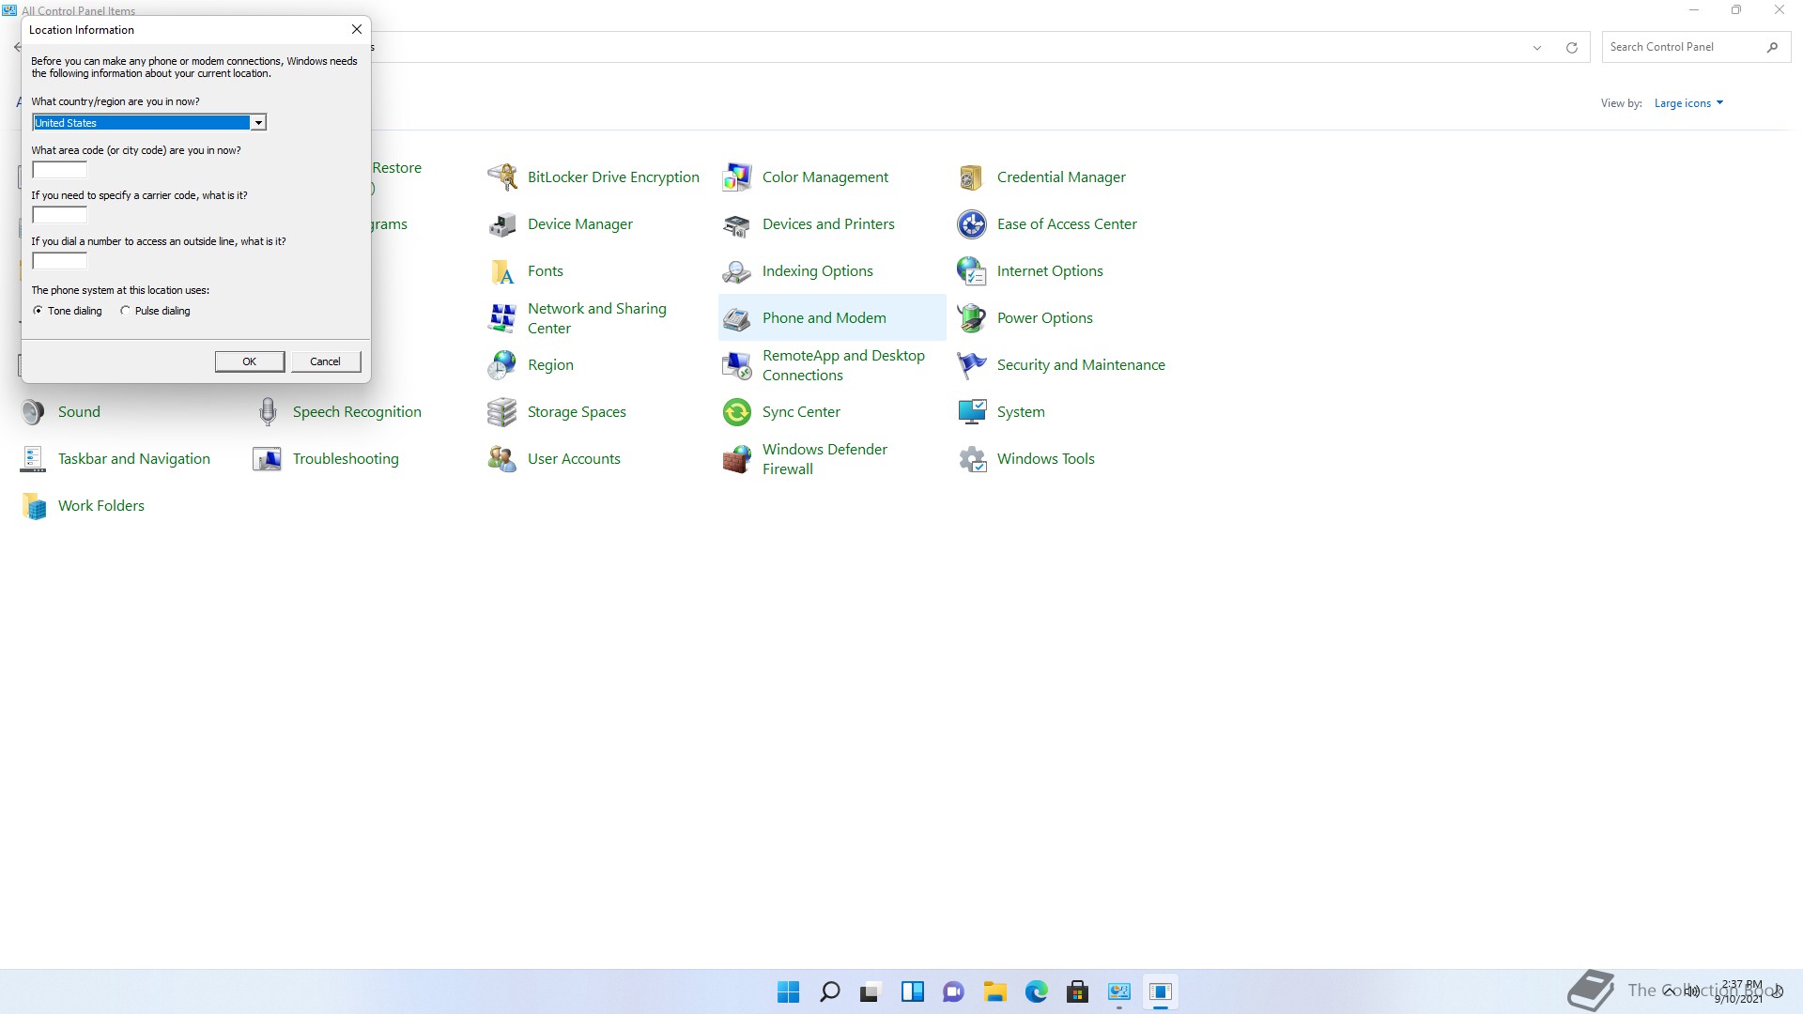Image resolution: width=1803 pixels, height=1014 pixels.
Task: Click the Credential Manager safe icon
Action: coord(972,177)
